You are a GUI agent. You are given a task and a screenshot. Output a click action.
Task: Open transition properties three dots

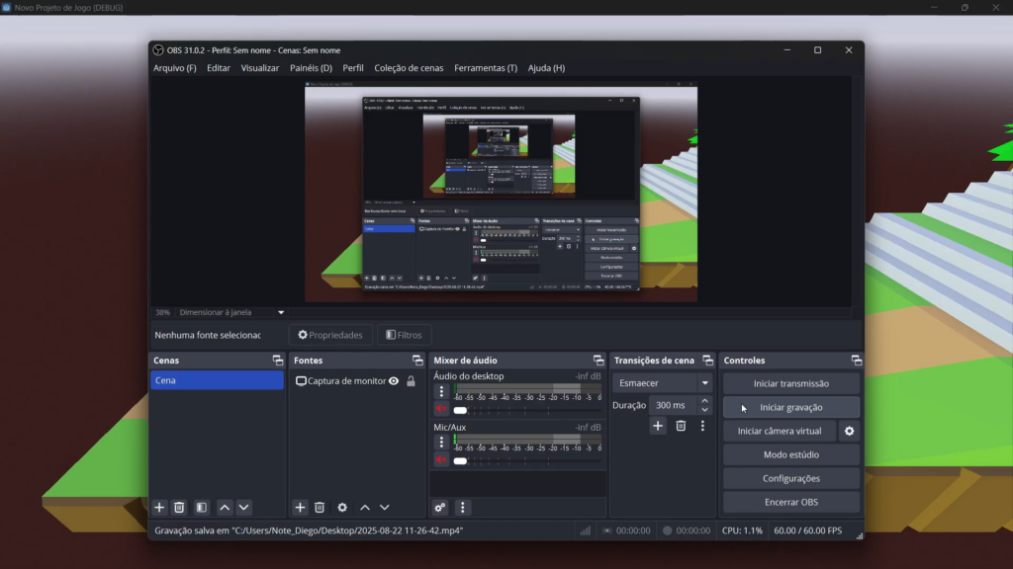[703, 426]
